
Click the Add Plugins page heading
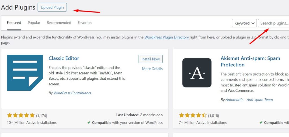pos(18,7)
